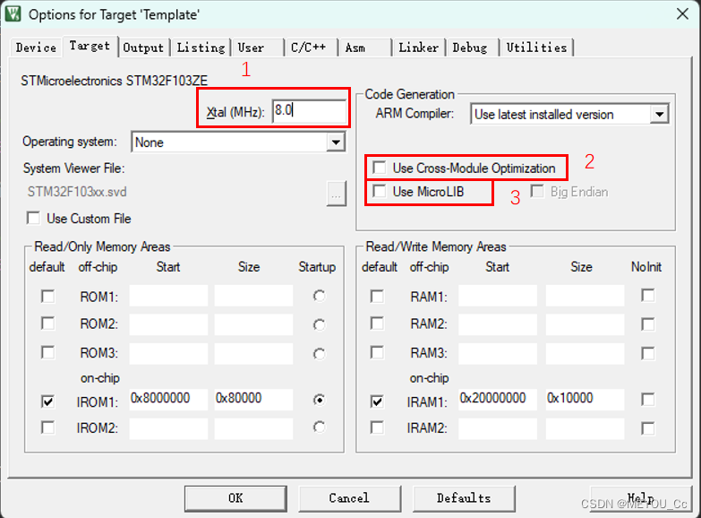Enable NoInit for IRAM1

[x=648, y=400]
